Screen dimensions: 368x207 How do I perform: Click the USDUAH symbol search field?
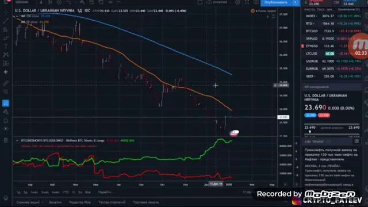[22, 2]
